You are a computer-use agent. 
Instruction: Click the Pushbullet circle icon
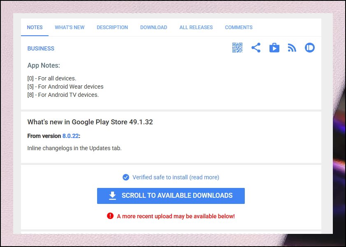click(x=310, y=48)
